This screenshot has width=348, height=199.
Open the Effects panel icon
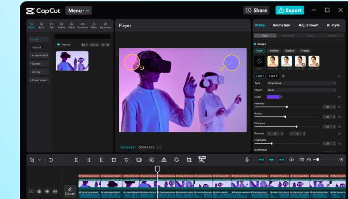pyautogui.click(x=72, y=25)
